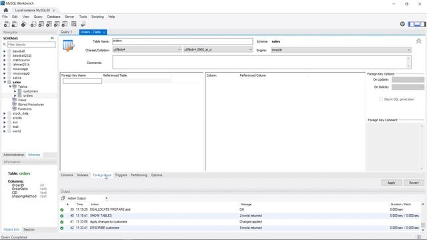427x240 pixels.
Task: Switch to the Partitioning tab
Action: tap(139, 175)
